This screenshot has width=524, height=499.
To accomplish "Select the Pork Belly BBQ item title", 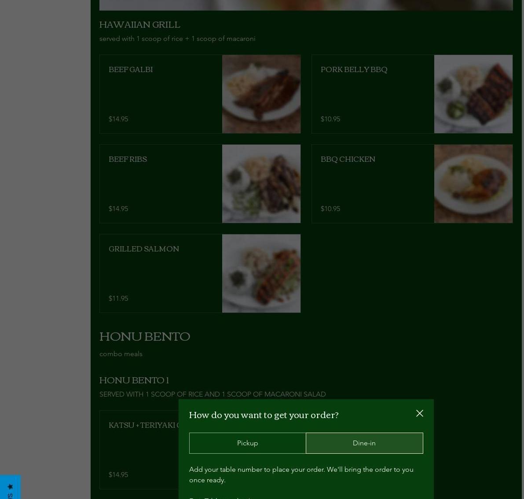I will (354, 69).
